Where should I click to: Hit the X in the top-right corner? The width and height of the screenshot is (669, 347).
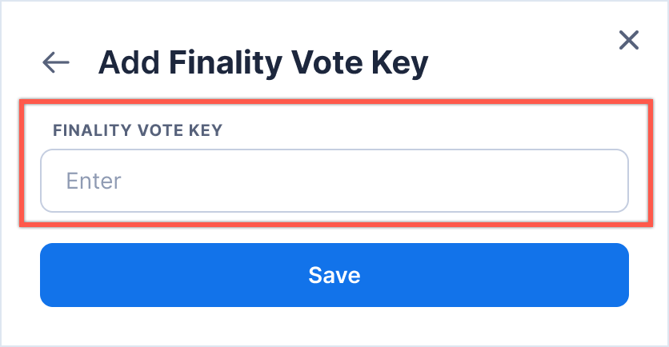click(x=629, y=40)
